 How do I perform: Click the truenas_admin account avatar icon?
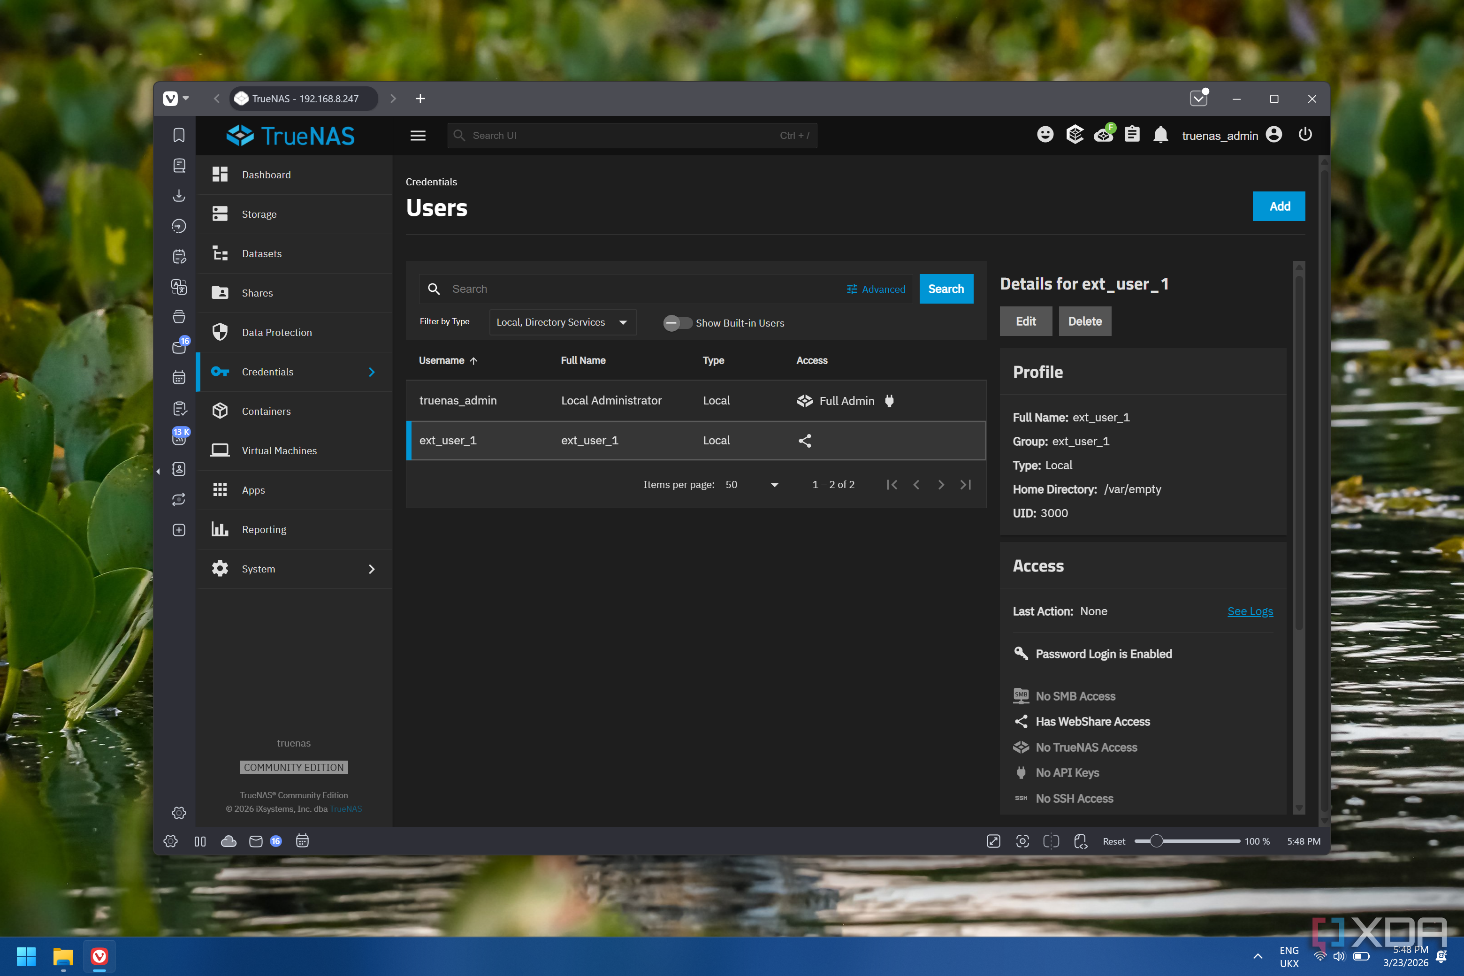click(1274, 135)
